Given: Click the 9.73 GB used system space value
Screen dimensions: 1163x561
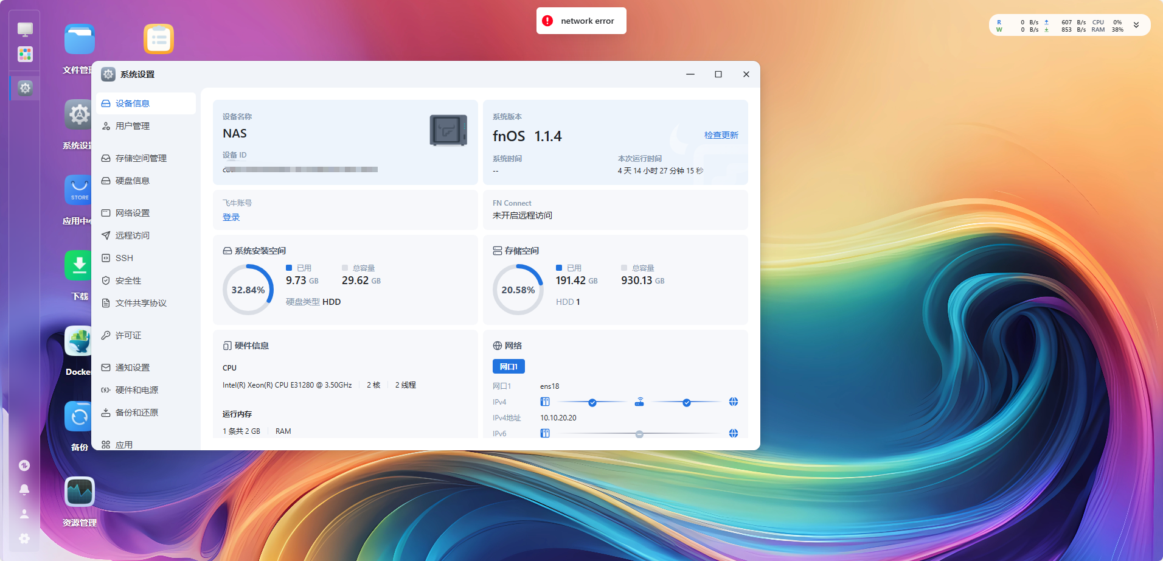Looking at the screenshot, I should 302,280.
